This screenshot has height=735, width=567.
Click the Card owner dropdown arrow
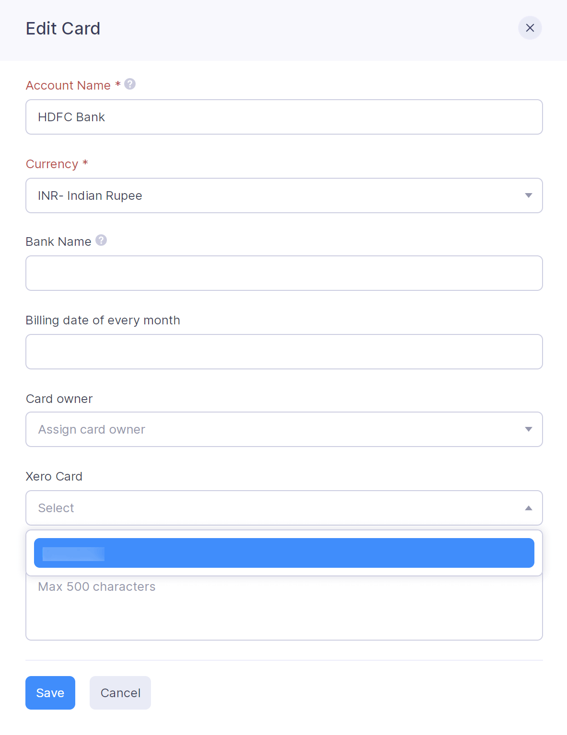(529, 429)
